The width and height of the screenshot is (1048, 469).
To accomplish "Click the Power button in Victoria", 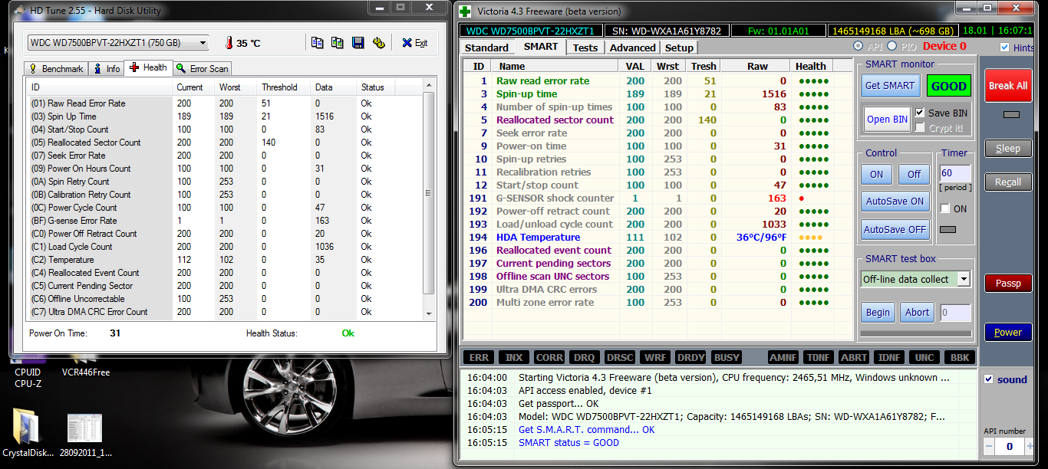I will pyautogui.click(x=1008, y=332).
